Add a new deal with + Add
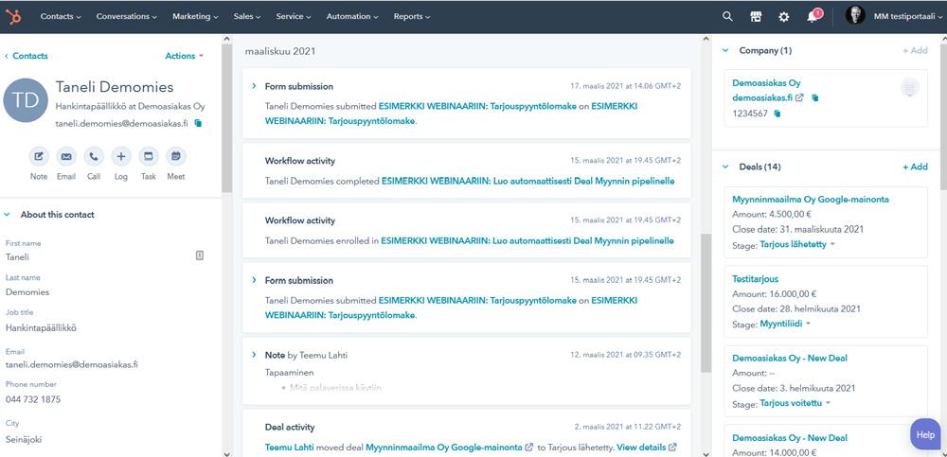The image size is (947, 457). tap(915, 167)
